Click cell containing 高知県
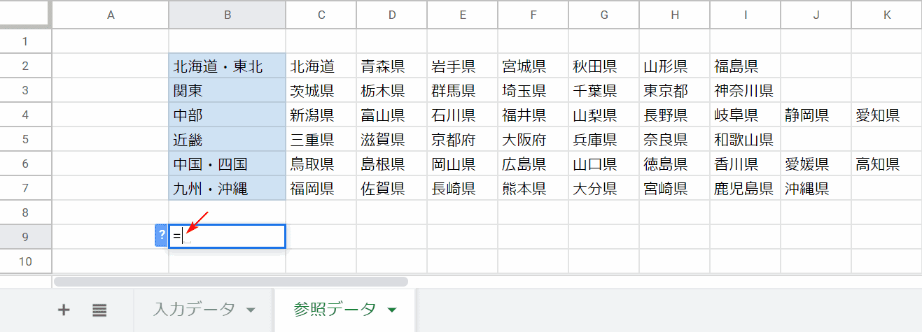The height and width of the screenshot is (332, 922). coord(886,164)
